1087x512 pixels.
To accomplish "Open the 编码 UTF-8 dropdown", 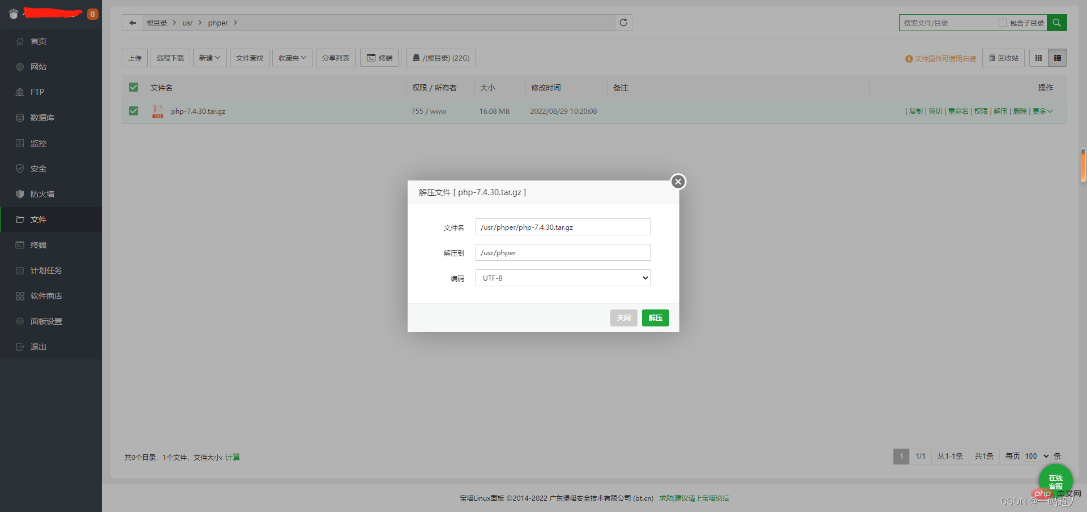I will 563,278.
